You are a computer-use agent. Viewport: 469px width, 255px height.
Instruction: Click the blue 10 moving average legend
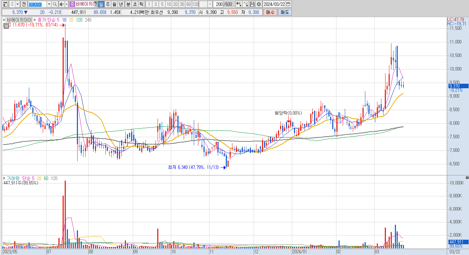(x=64, y=20)
